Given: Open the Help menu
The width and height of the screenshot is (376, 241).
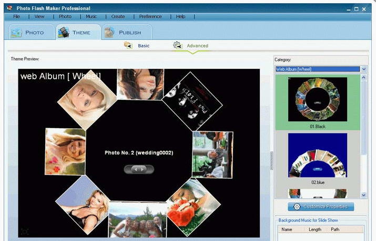Looking at the screenshot, I should [x=180, y=16].
